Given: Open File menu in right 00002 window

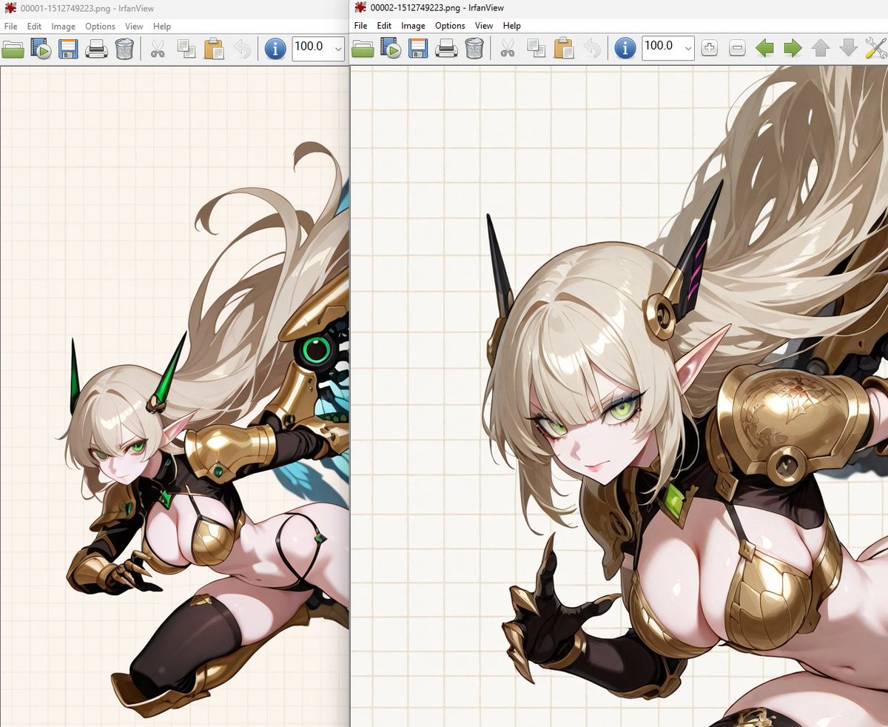Looking at the screenshot, I should (x=360, y=26).
